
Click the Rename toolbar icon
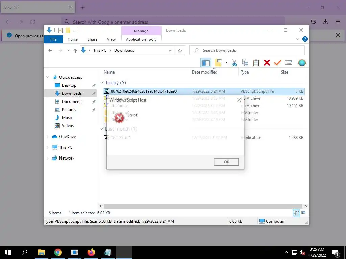click(x=289, y=63)
